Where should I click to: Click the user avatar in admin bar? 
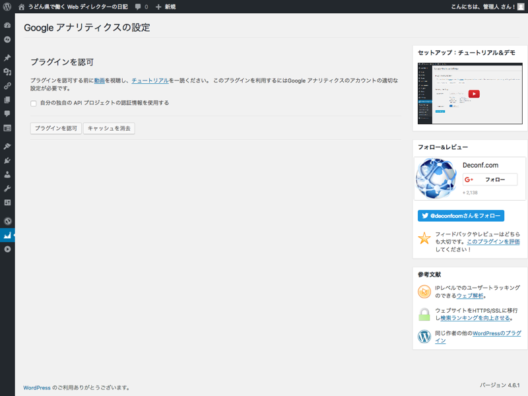(521, 7)
